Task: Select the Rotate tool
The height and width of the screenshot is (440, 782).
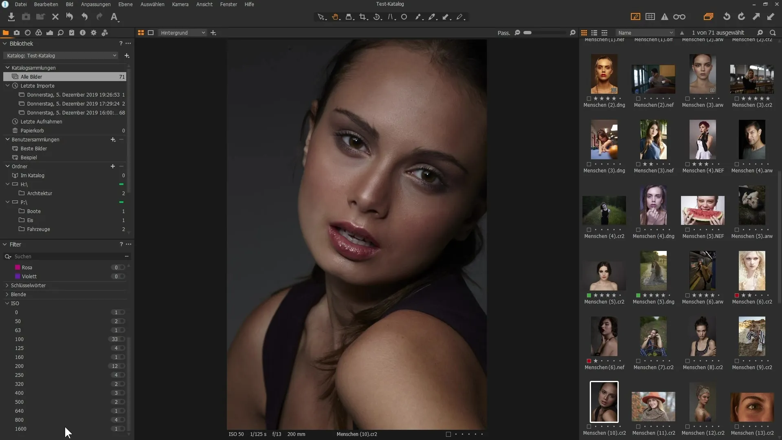Action: (377, 17)
